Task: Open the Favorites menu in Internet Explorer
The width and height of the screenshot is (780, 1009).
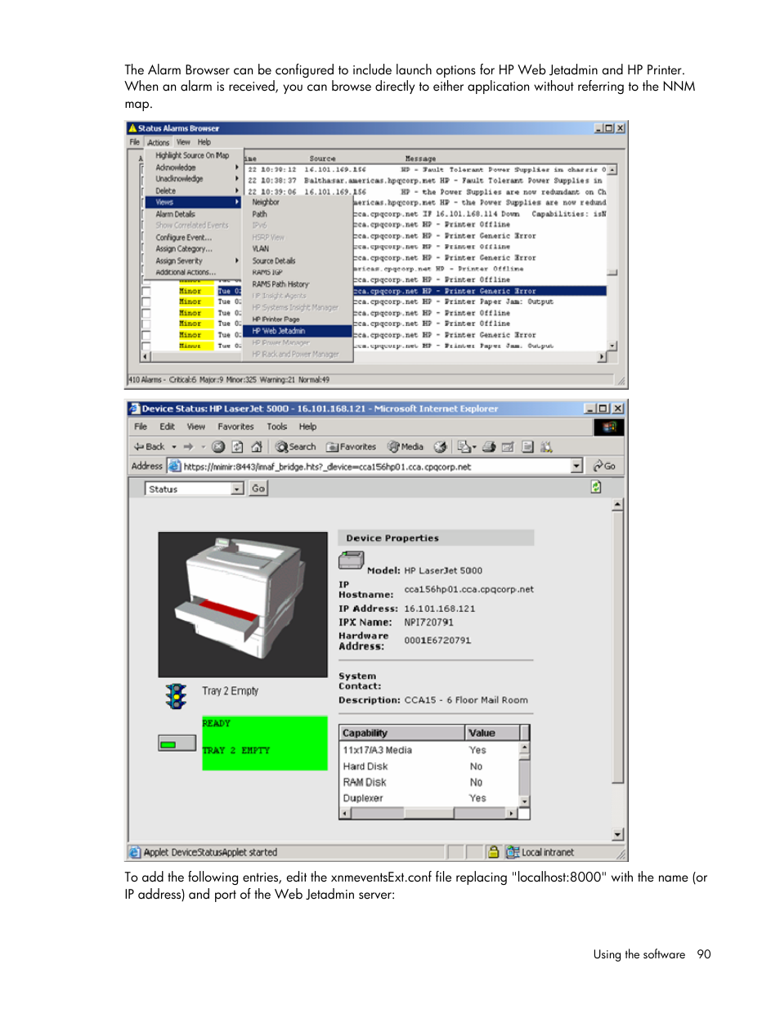Action: pyautogui.click(x=235, y=427)
